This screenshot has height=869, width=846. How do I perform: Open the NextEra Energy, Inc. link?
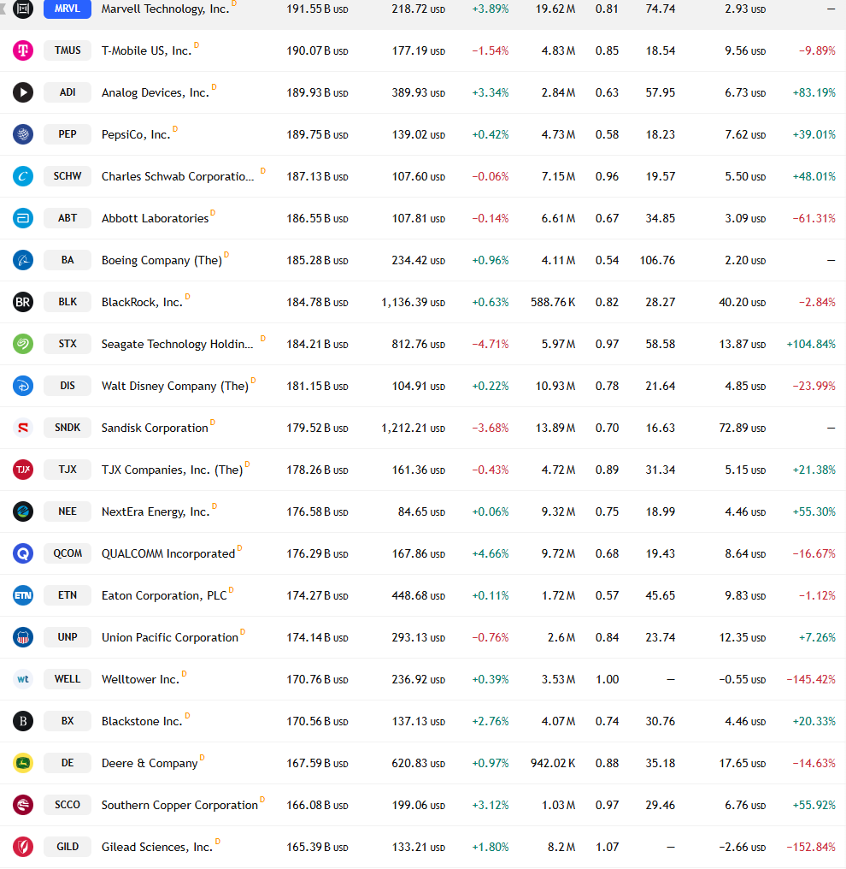click(x=156, y=511)
